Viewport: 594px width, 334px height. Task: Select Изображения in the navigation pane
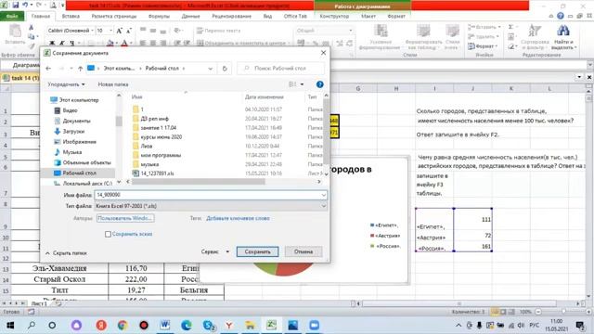click(75, 142)
